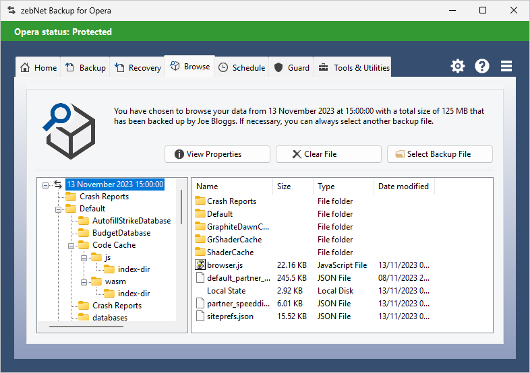Click the browser.js JavaScript file icon
The width and height of the screenshot is (530, 373).
[200, 265]
